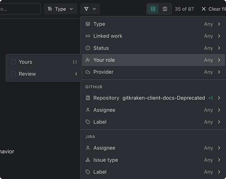
Task: Expand the Linked work filter chevron
Action: [x=219, y=36]
